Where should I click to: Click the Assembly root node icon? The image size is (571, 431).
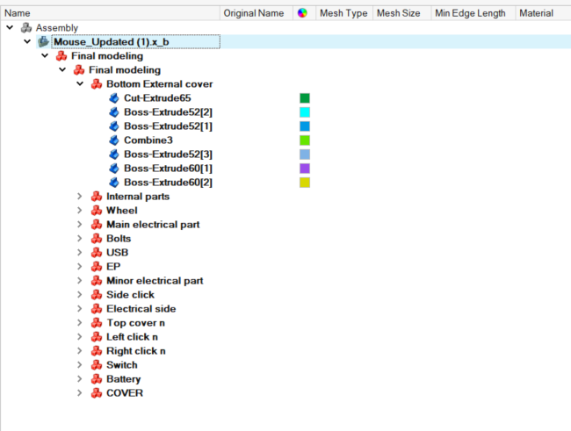(x=26, y=28)
